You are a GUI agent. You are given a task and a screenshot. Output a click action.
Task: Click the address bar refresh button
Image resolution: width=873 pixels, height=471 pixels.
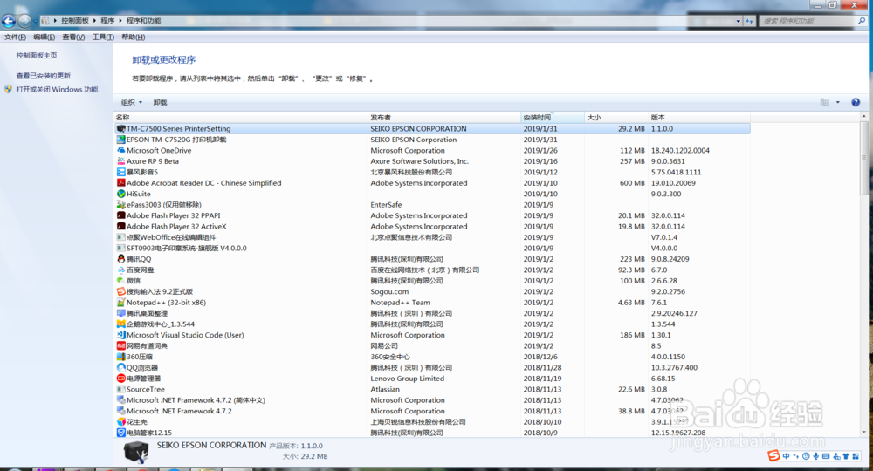point(749,21)
